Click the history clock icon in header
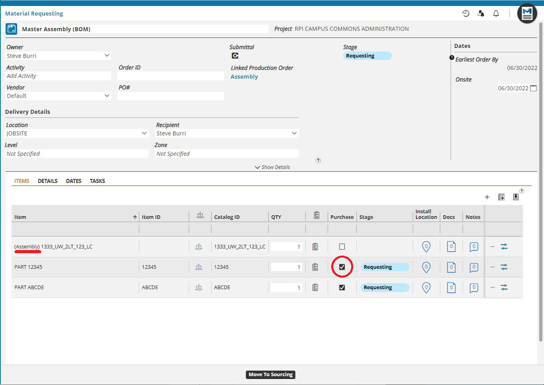The height and width of the screenshot is (385, 544). 466,14
